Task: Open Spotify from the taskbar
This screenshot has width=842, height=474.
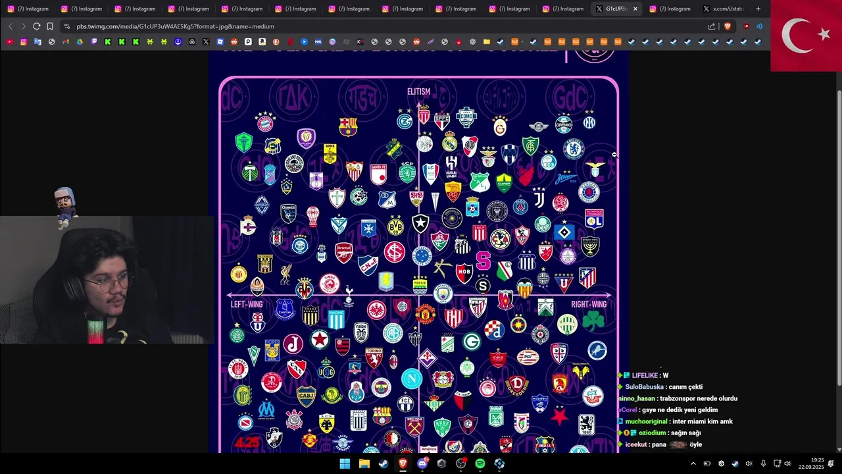Action: coord(480,463)
